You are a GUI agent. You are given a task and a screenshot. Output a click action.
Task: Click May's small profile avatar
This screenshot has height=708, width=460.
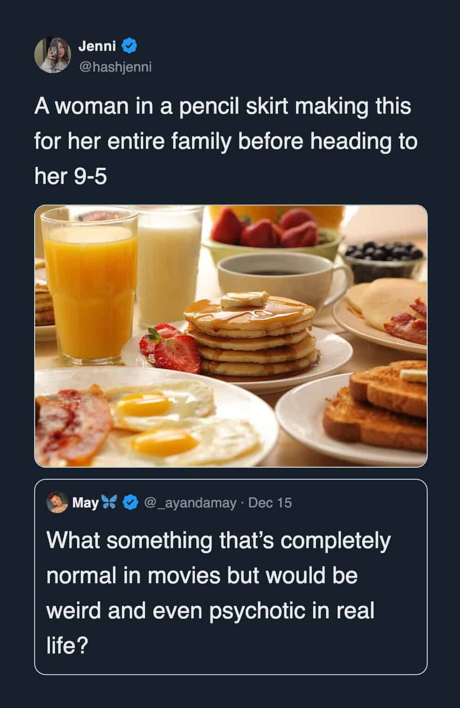[57, 503]
